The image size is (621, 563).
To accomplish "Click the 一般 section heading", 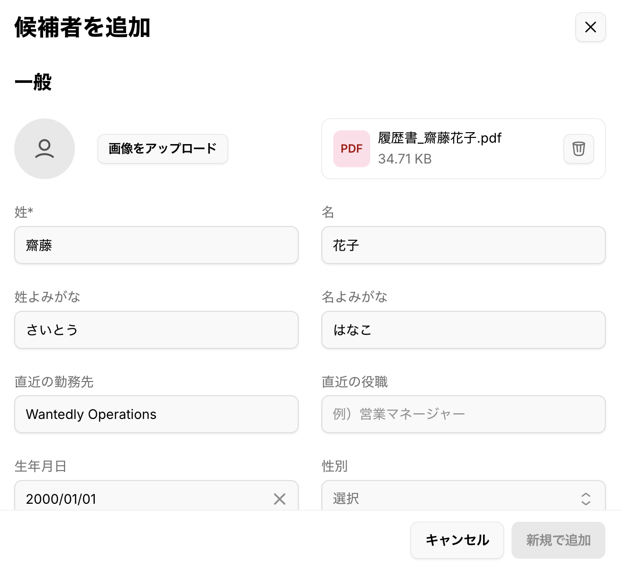I will pyautogui.click(x=33, y=82).
